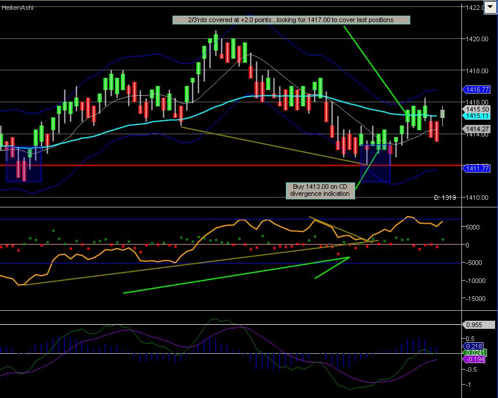The height and width of the screenshot is (398, 498).
Task: Select the last gray Heiken Ashi candle
Action: point(442,114)
